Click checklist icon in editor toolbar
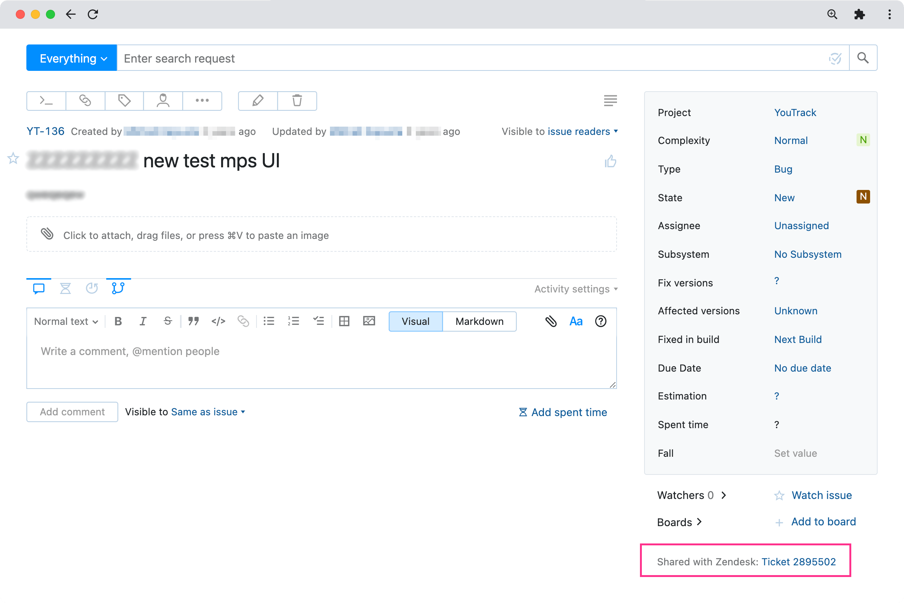This screenshot has height=603, width=904. (318, 321)
